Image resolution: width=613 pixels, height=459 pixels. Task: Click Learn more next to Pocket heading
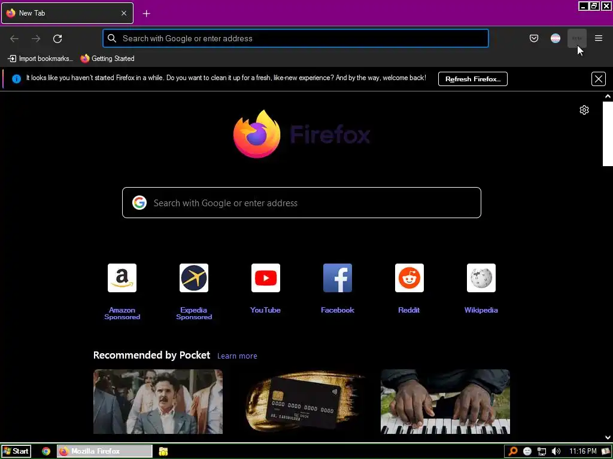coord(237,356)
